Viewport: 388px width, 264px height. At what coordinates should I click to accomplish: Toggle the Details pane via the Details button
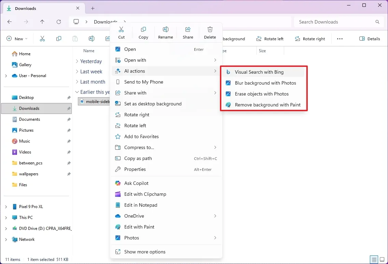(x=369, y=39)
